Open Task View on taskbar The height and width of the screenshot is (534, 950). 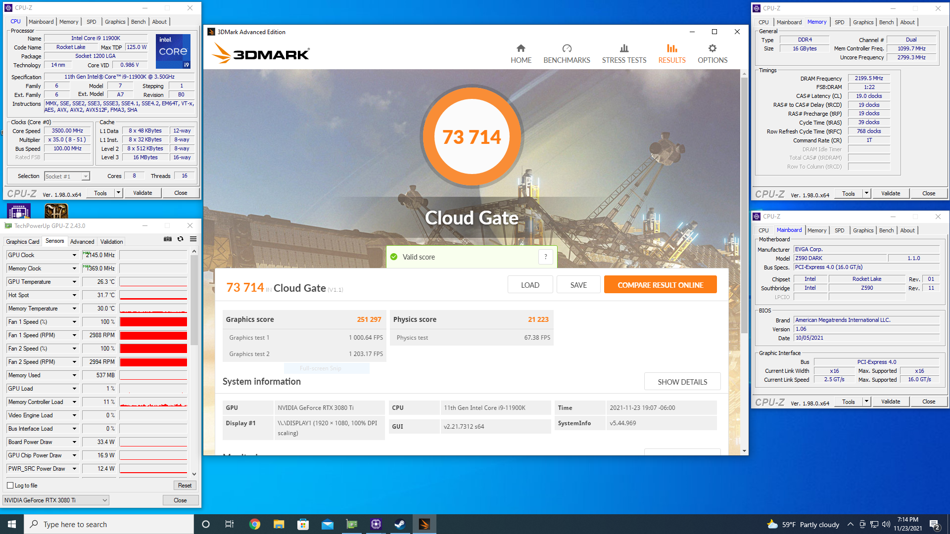coord(230,524)
